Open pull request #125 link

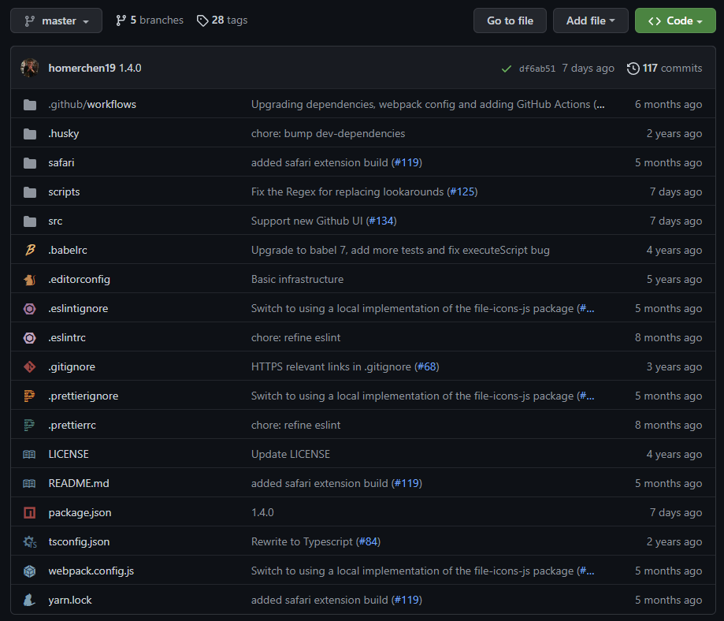[462, 192]
